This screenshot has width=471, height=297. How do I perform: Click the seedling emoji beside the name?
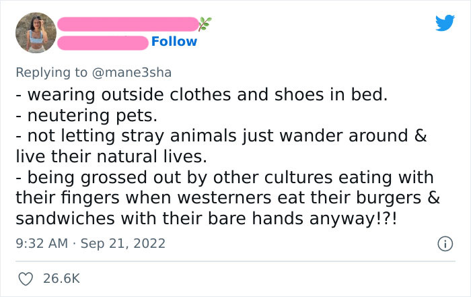click(204, 24)
